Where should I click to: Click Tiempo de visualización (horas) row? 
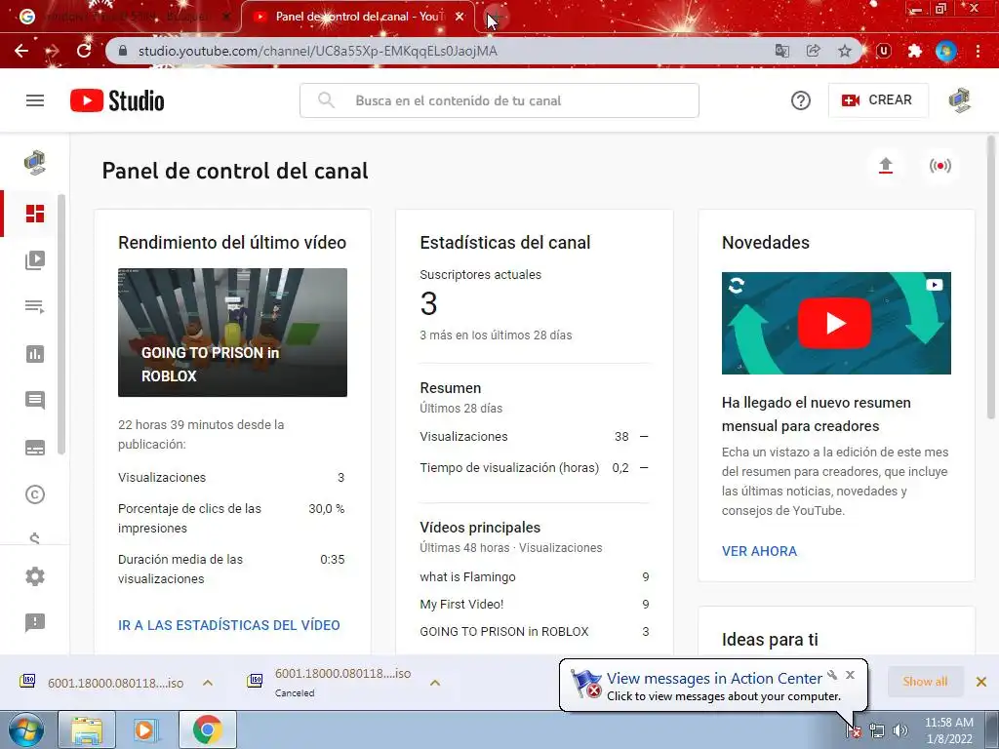click(x=535, y=468)
